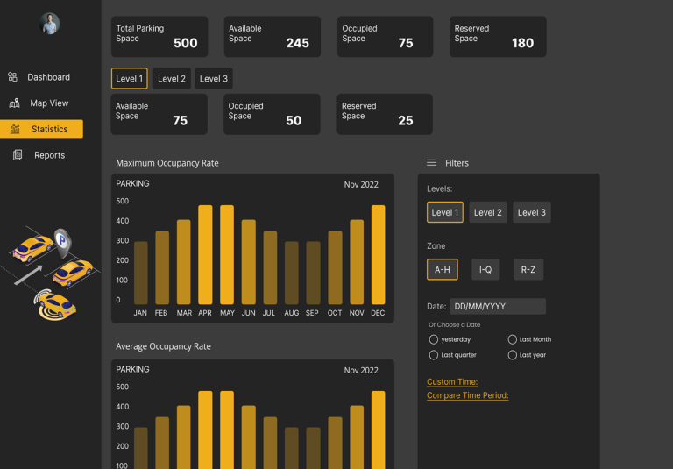Click the Dashboard grid icon
The image size is (673, 469).
pyautogui.click(x=12, y=77)
